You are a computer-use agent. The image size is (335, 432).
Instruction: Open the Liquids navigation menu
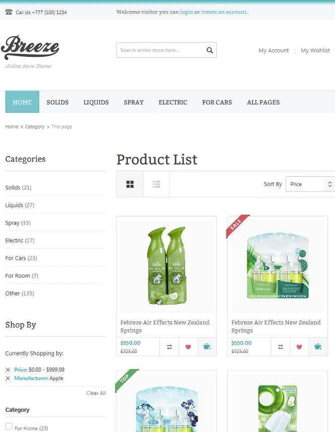point(96,102)
